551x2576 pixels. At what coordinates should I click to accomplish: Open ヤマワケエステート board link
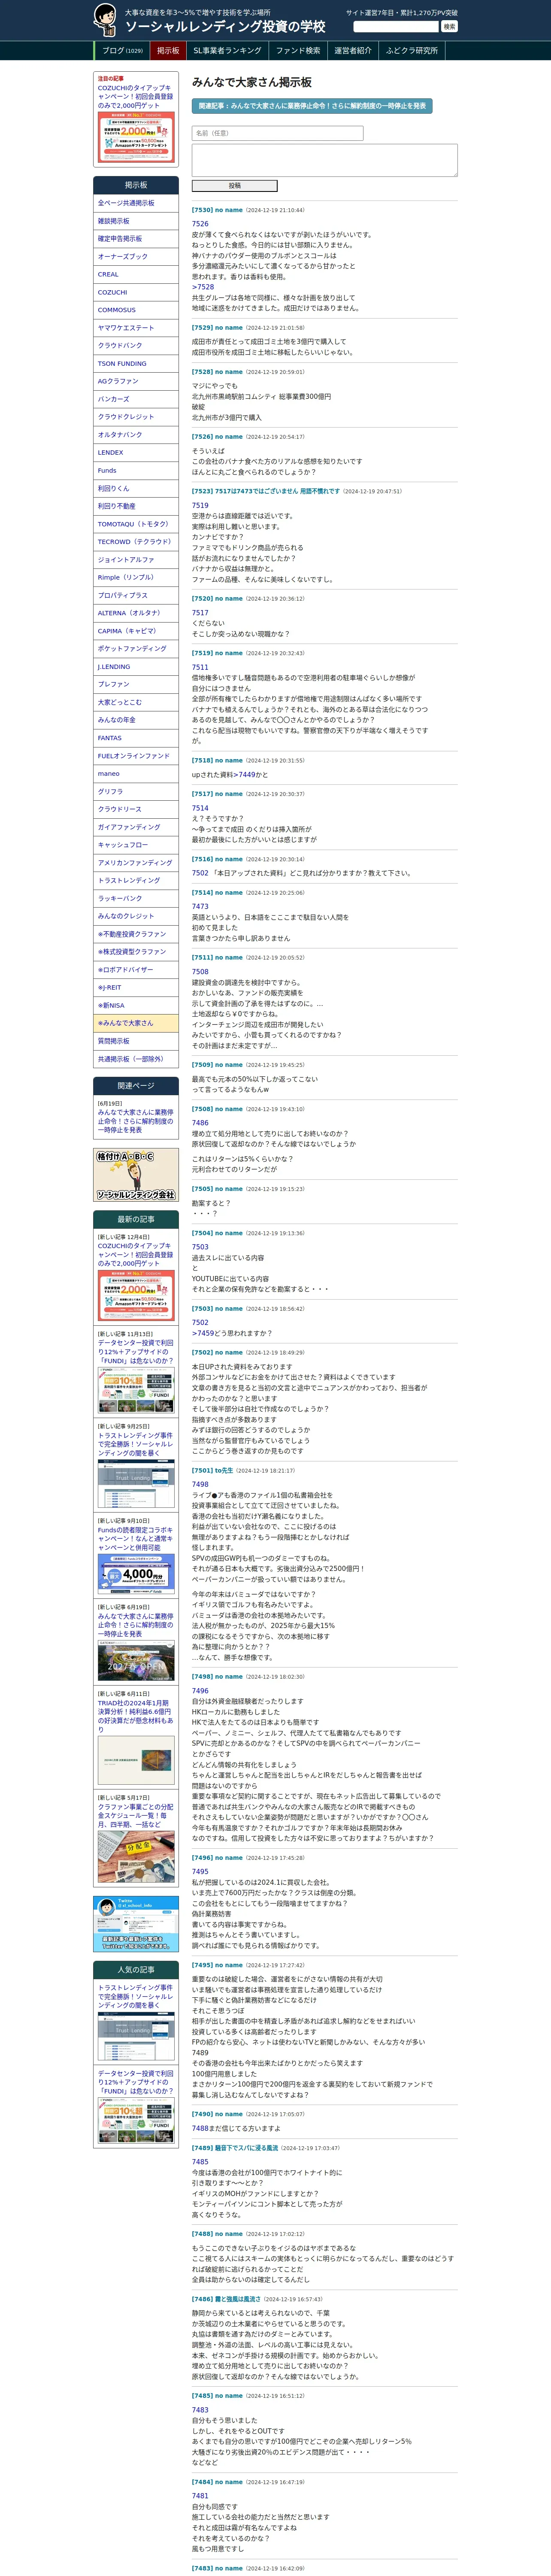tap(136, 328)
